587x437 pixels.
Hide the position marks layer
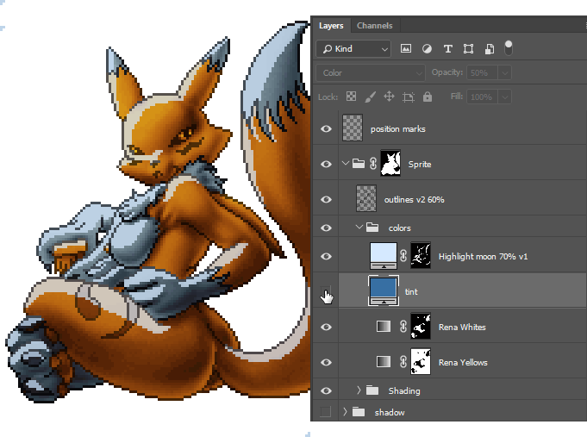click(x=326, y=129)
